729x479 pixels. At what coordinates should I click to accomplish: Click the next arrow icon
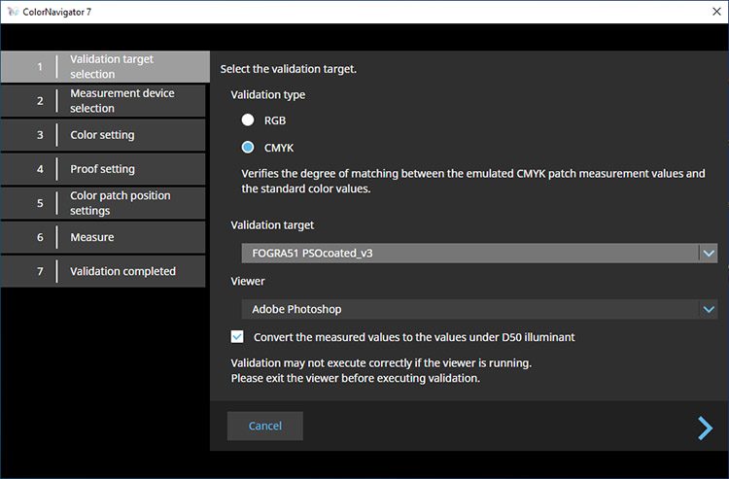tap(705, 428)
